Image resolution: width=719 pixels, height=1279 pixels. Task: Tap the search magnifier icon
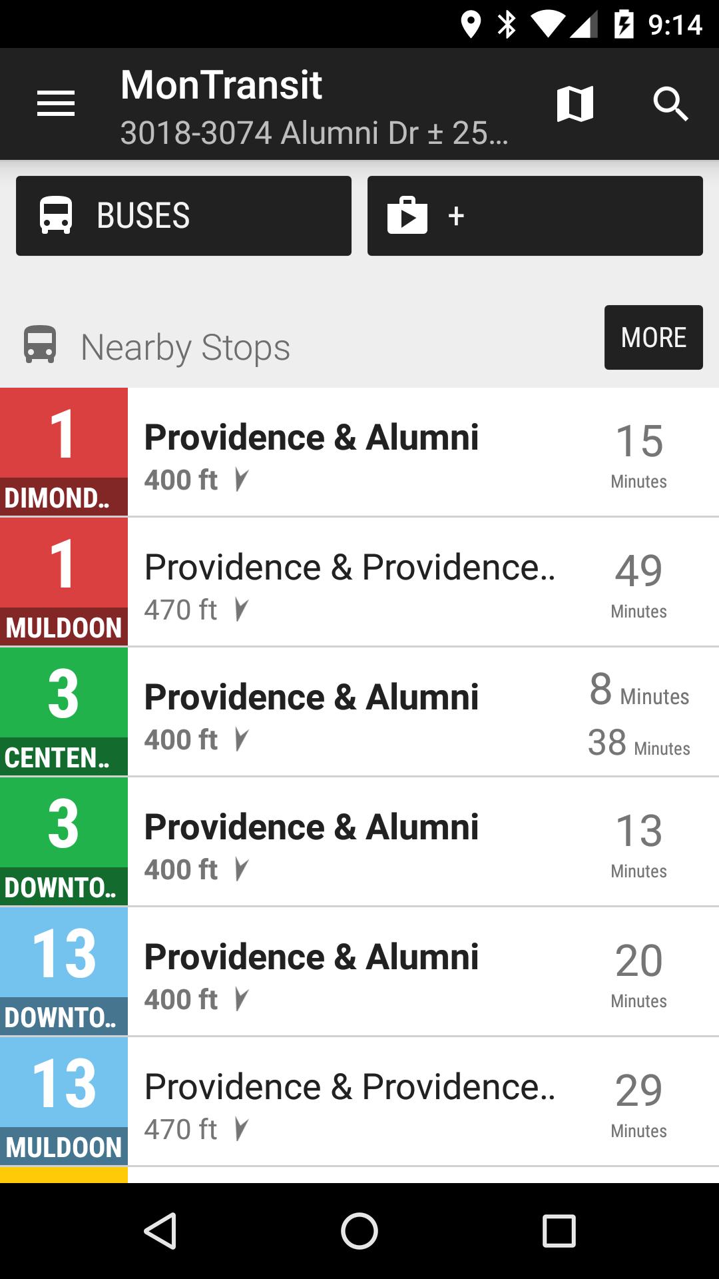point(670,104)
